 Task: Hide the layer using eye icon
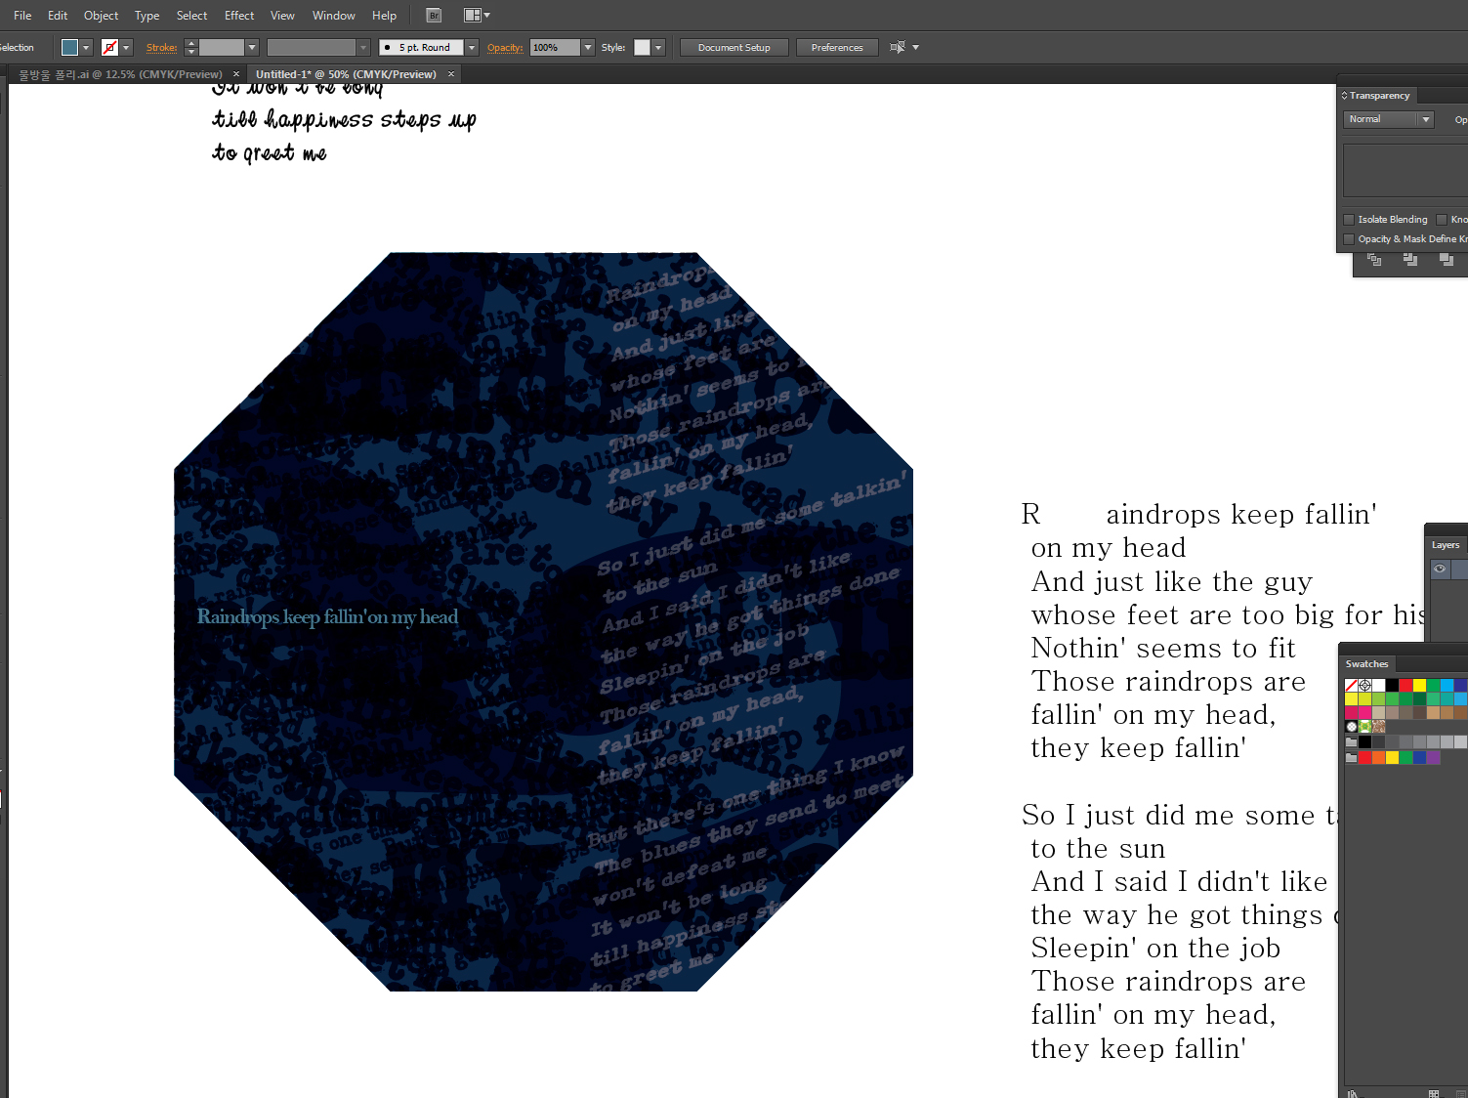[1440, 569]
